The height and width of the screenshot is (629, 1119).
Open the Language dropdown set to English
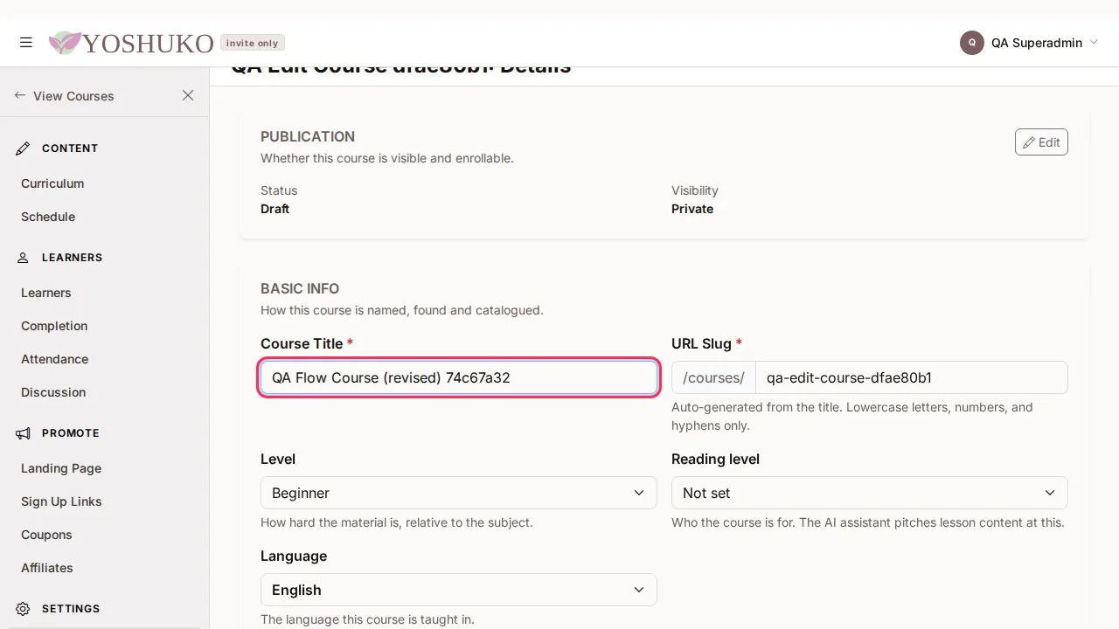tap(459, 590)
